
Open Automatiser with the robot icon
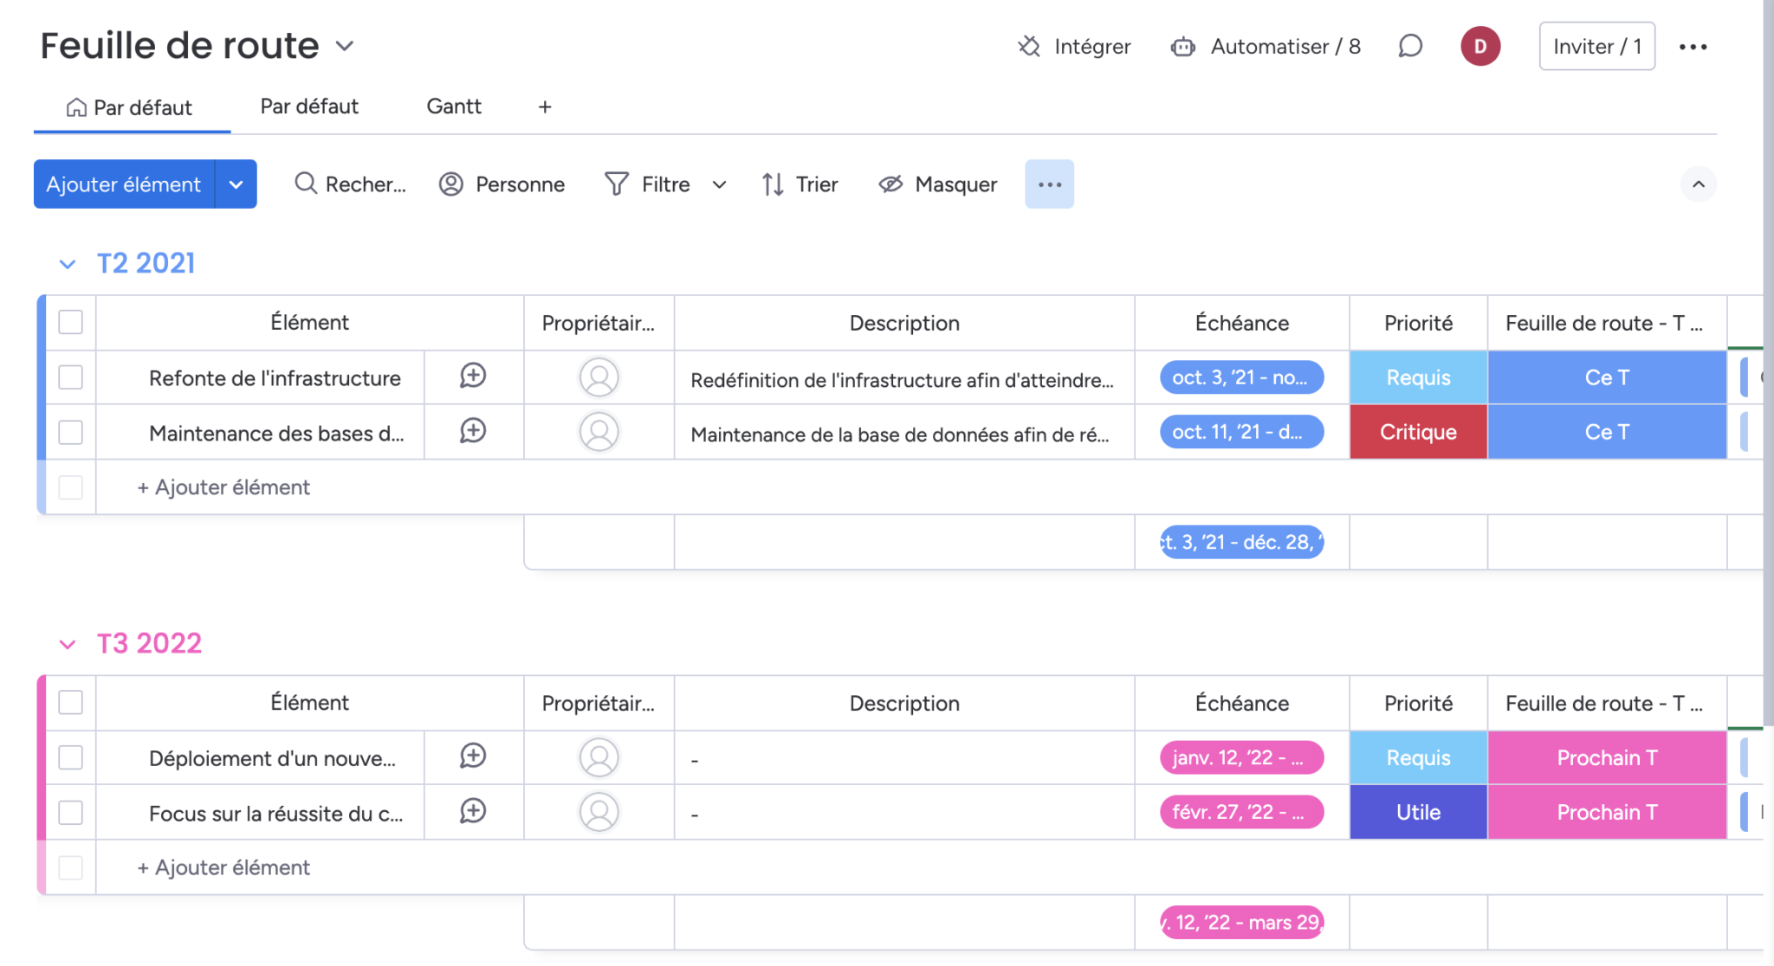1183,47
